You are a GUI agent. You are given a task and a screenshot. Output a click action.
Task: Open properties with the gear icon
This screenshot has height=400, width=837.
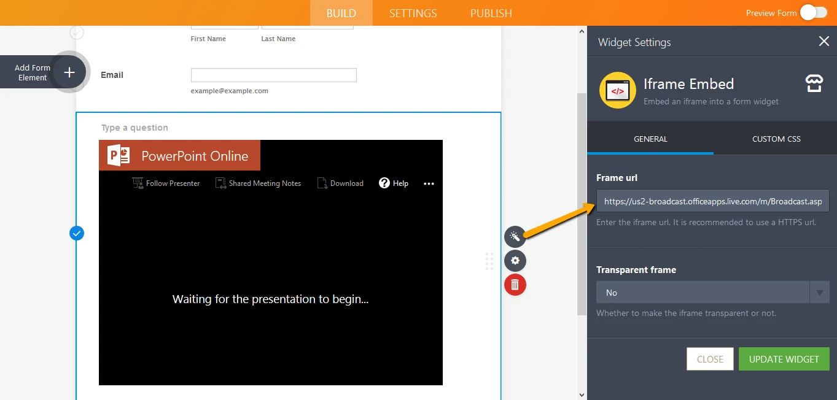coord(515,261)
